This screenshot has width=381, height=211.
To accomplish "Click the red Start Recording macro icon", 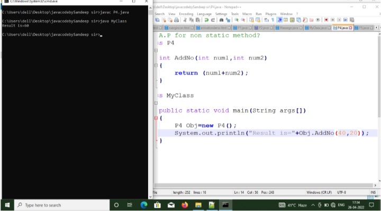I will tap(326, 20).
